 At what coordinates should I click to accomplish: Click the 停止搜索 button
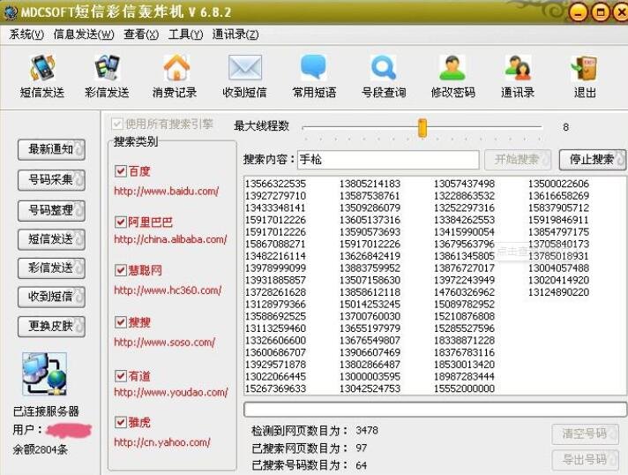coord(592,160)
